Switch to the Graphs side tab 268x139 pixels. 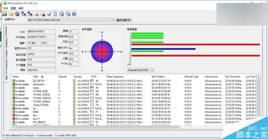tap(6, 53)
